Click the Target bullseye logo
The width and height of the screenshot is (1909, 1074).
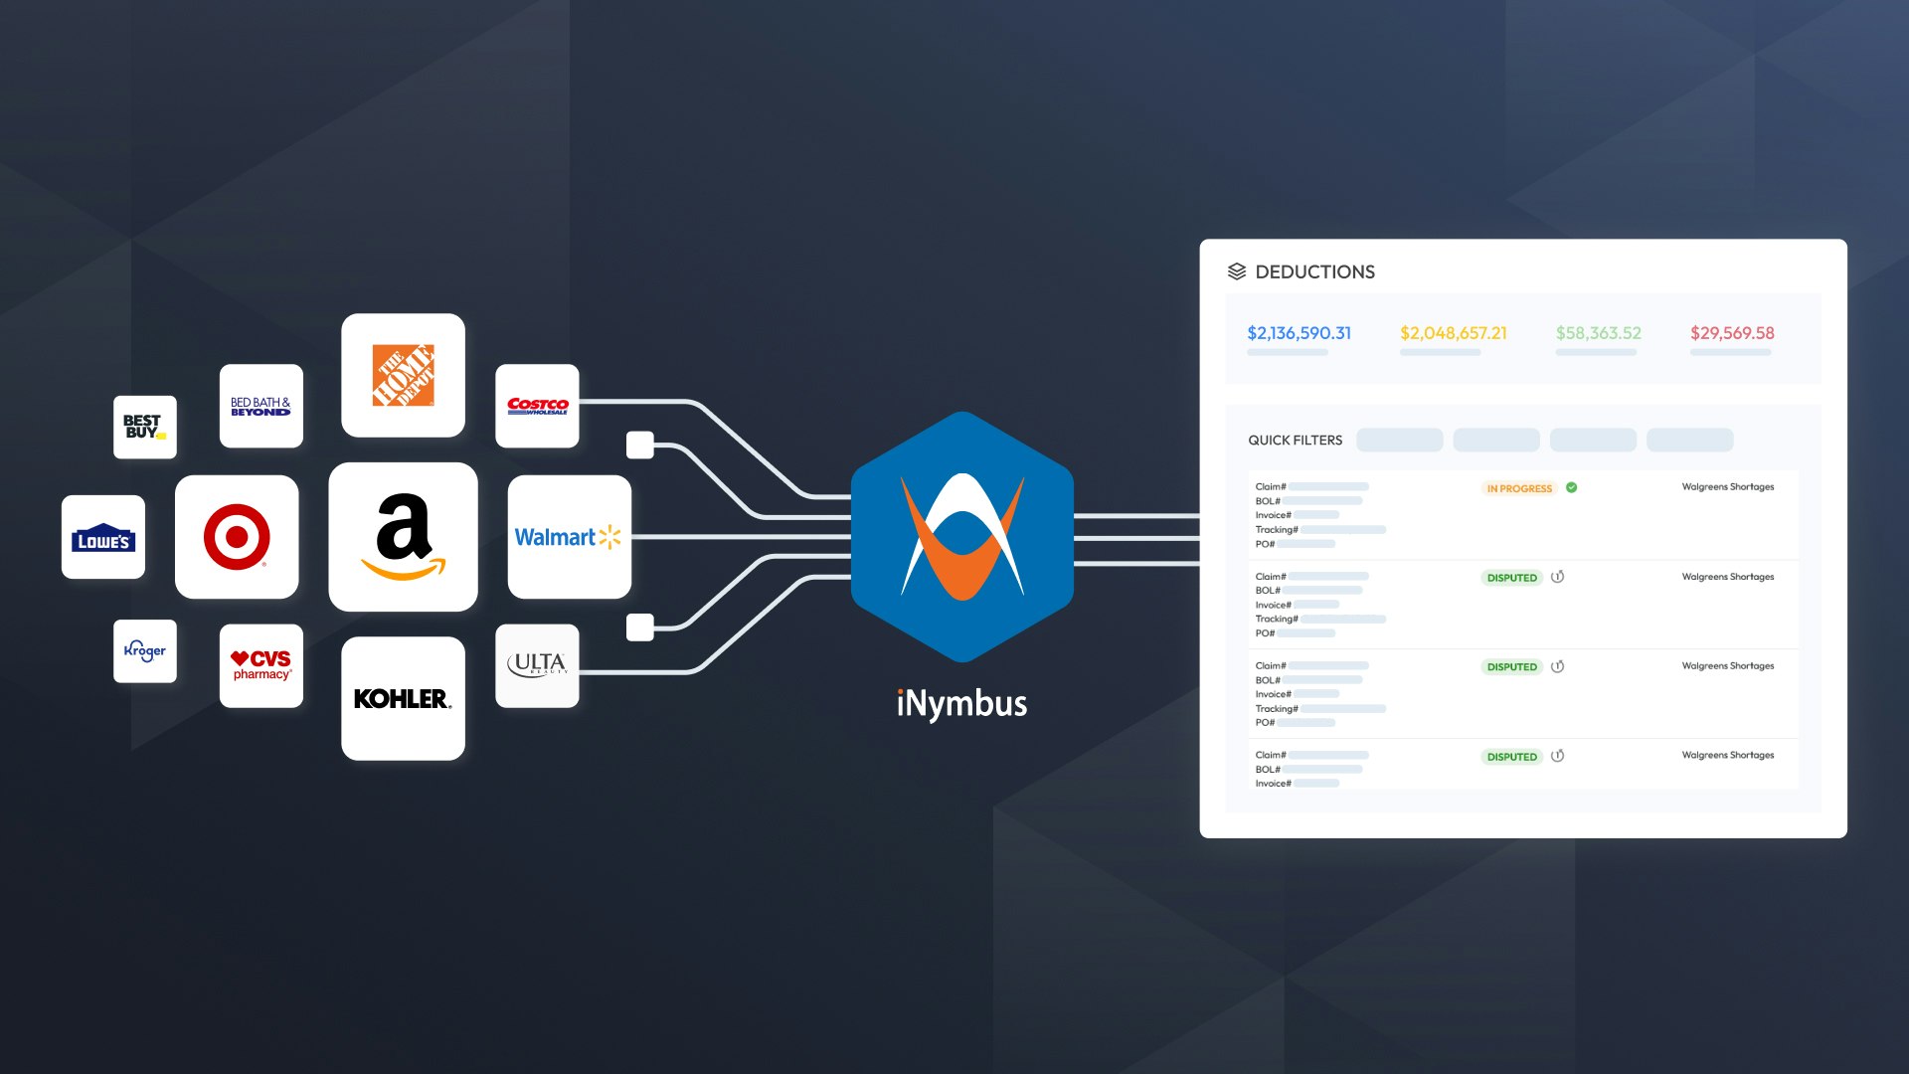click(x=237, y=537)
